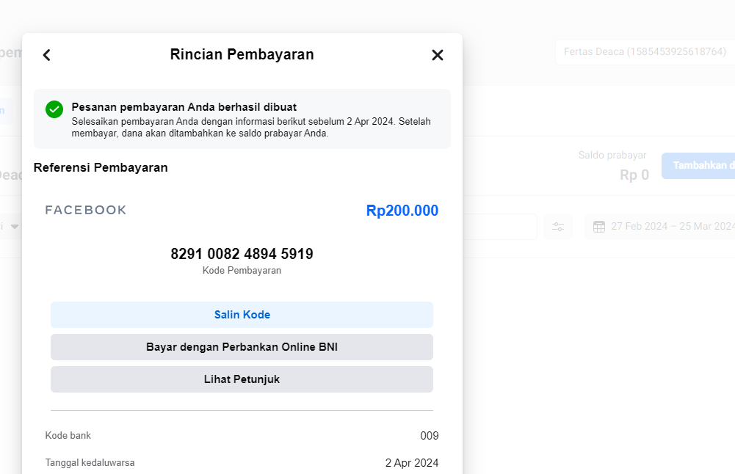The height and width of the screenshot is (474, 735).
Task: Click the Rp 0 balance in background
Action: coord(634,175)
